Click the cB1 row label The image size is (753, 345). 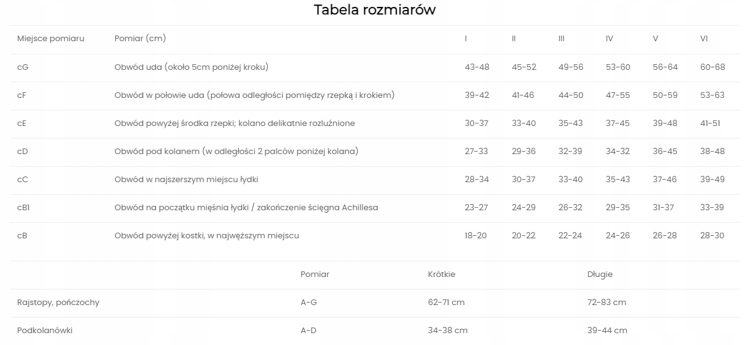coord(24,208)
